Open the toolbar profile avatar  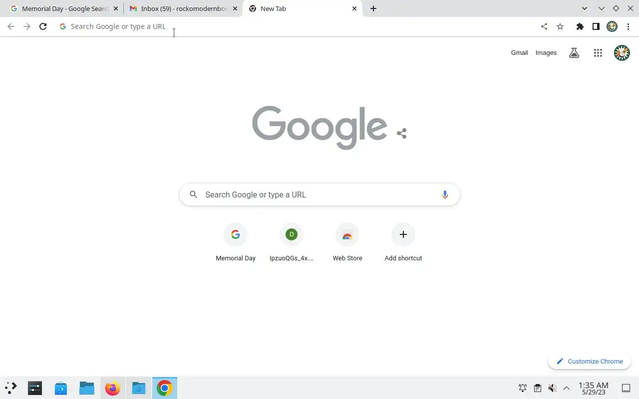point(612,26)
